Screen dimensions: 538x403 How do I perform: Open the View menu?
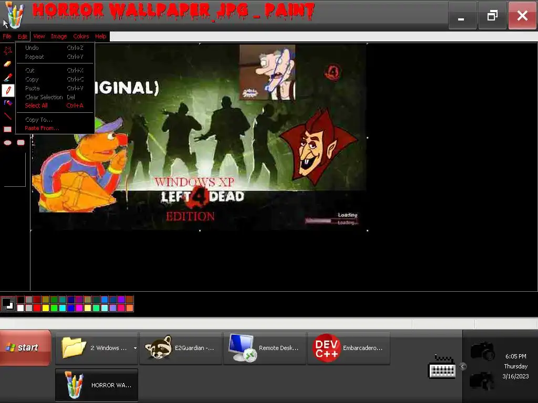click(39, 36)
